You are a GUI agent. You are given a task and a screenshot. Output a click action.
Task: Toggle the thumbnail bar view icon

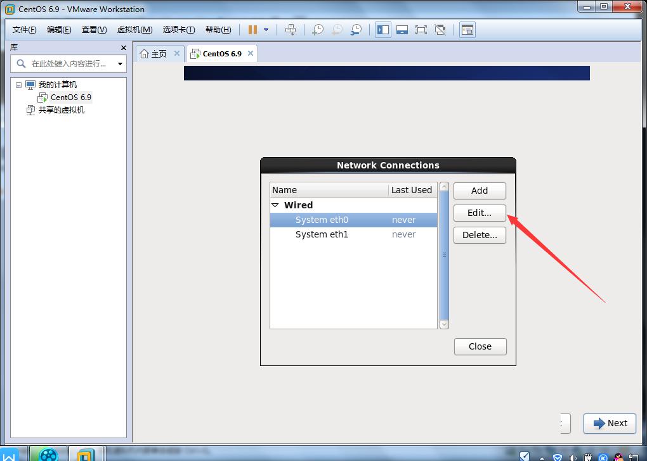click(x=402, y=30)
